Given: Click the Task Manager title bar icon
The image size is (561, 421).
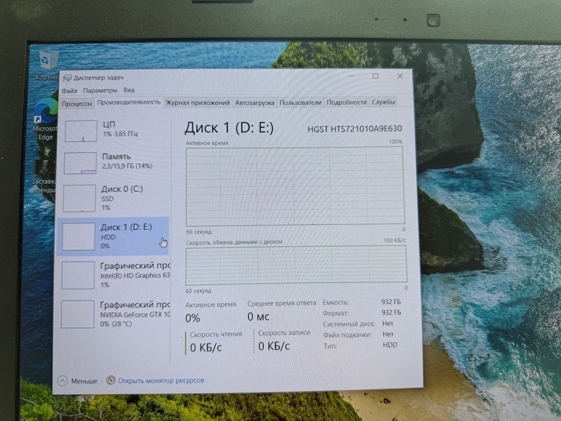Looking at the screenshot, I should click(x=67, y=77).
